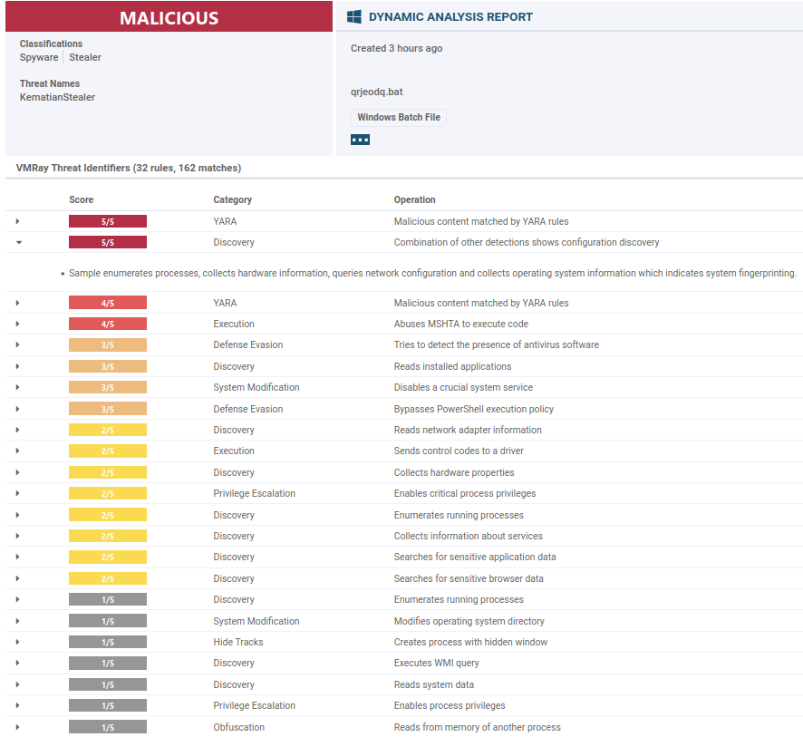The width and height of the screenshot is (803, 737).
Task: Expand the Sends control codes to a driver row
Action: pyautogui.click(x=17, y=451)
